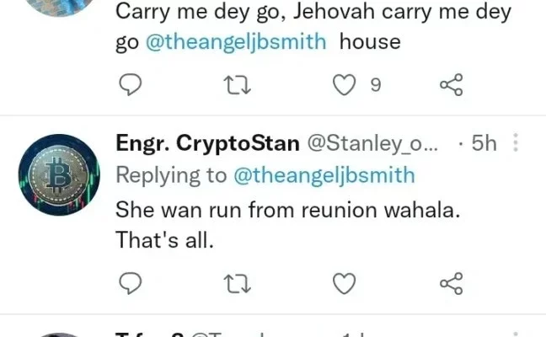Viewport: 546px width, 337px height.
Task: Reply to the "Carry me dey go" tweet
Action: [x=130, y=84]
